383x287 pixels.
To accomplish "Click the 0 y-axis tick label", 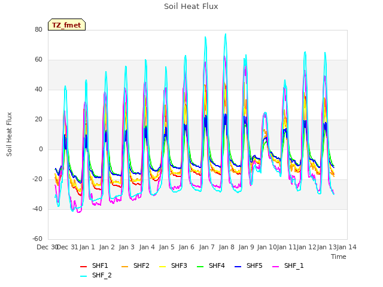I will click(x=41, y=149).
